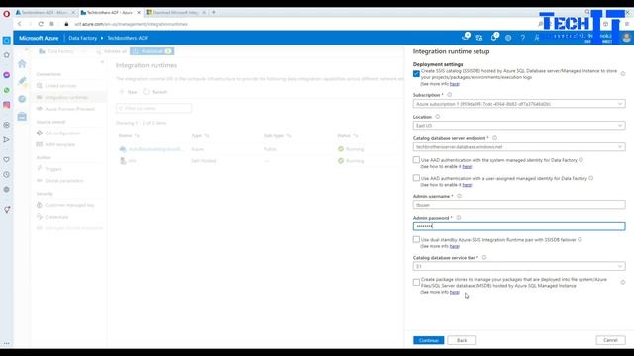Open the ADF Monitor hub icon
The width and height of the screenshot is (634, 356).
(22, 99)
